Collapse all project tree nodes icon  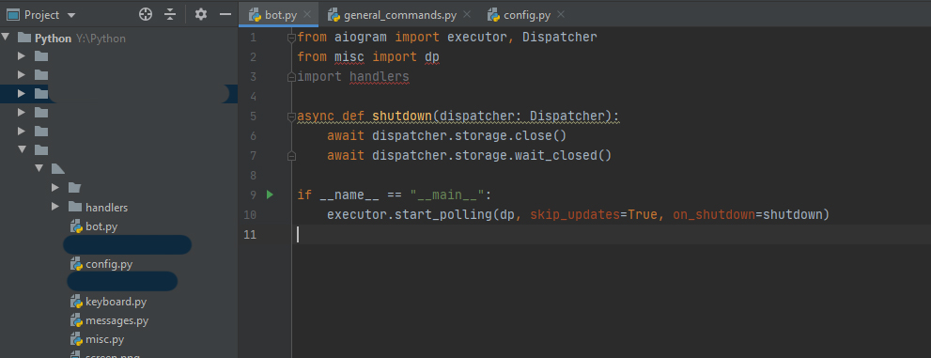click(170, 14)
